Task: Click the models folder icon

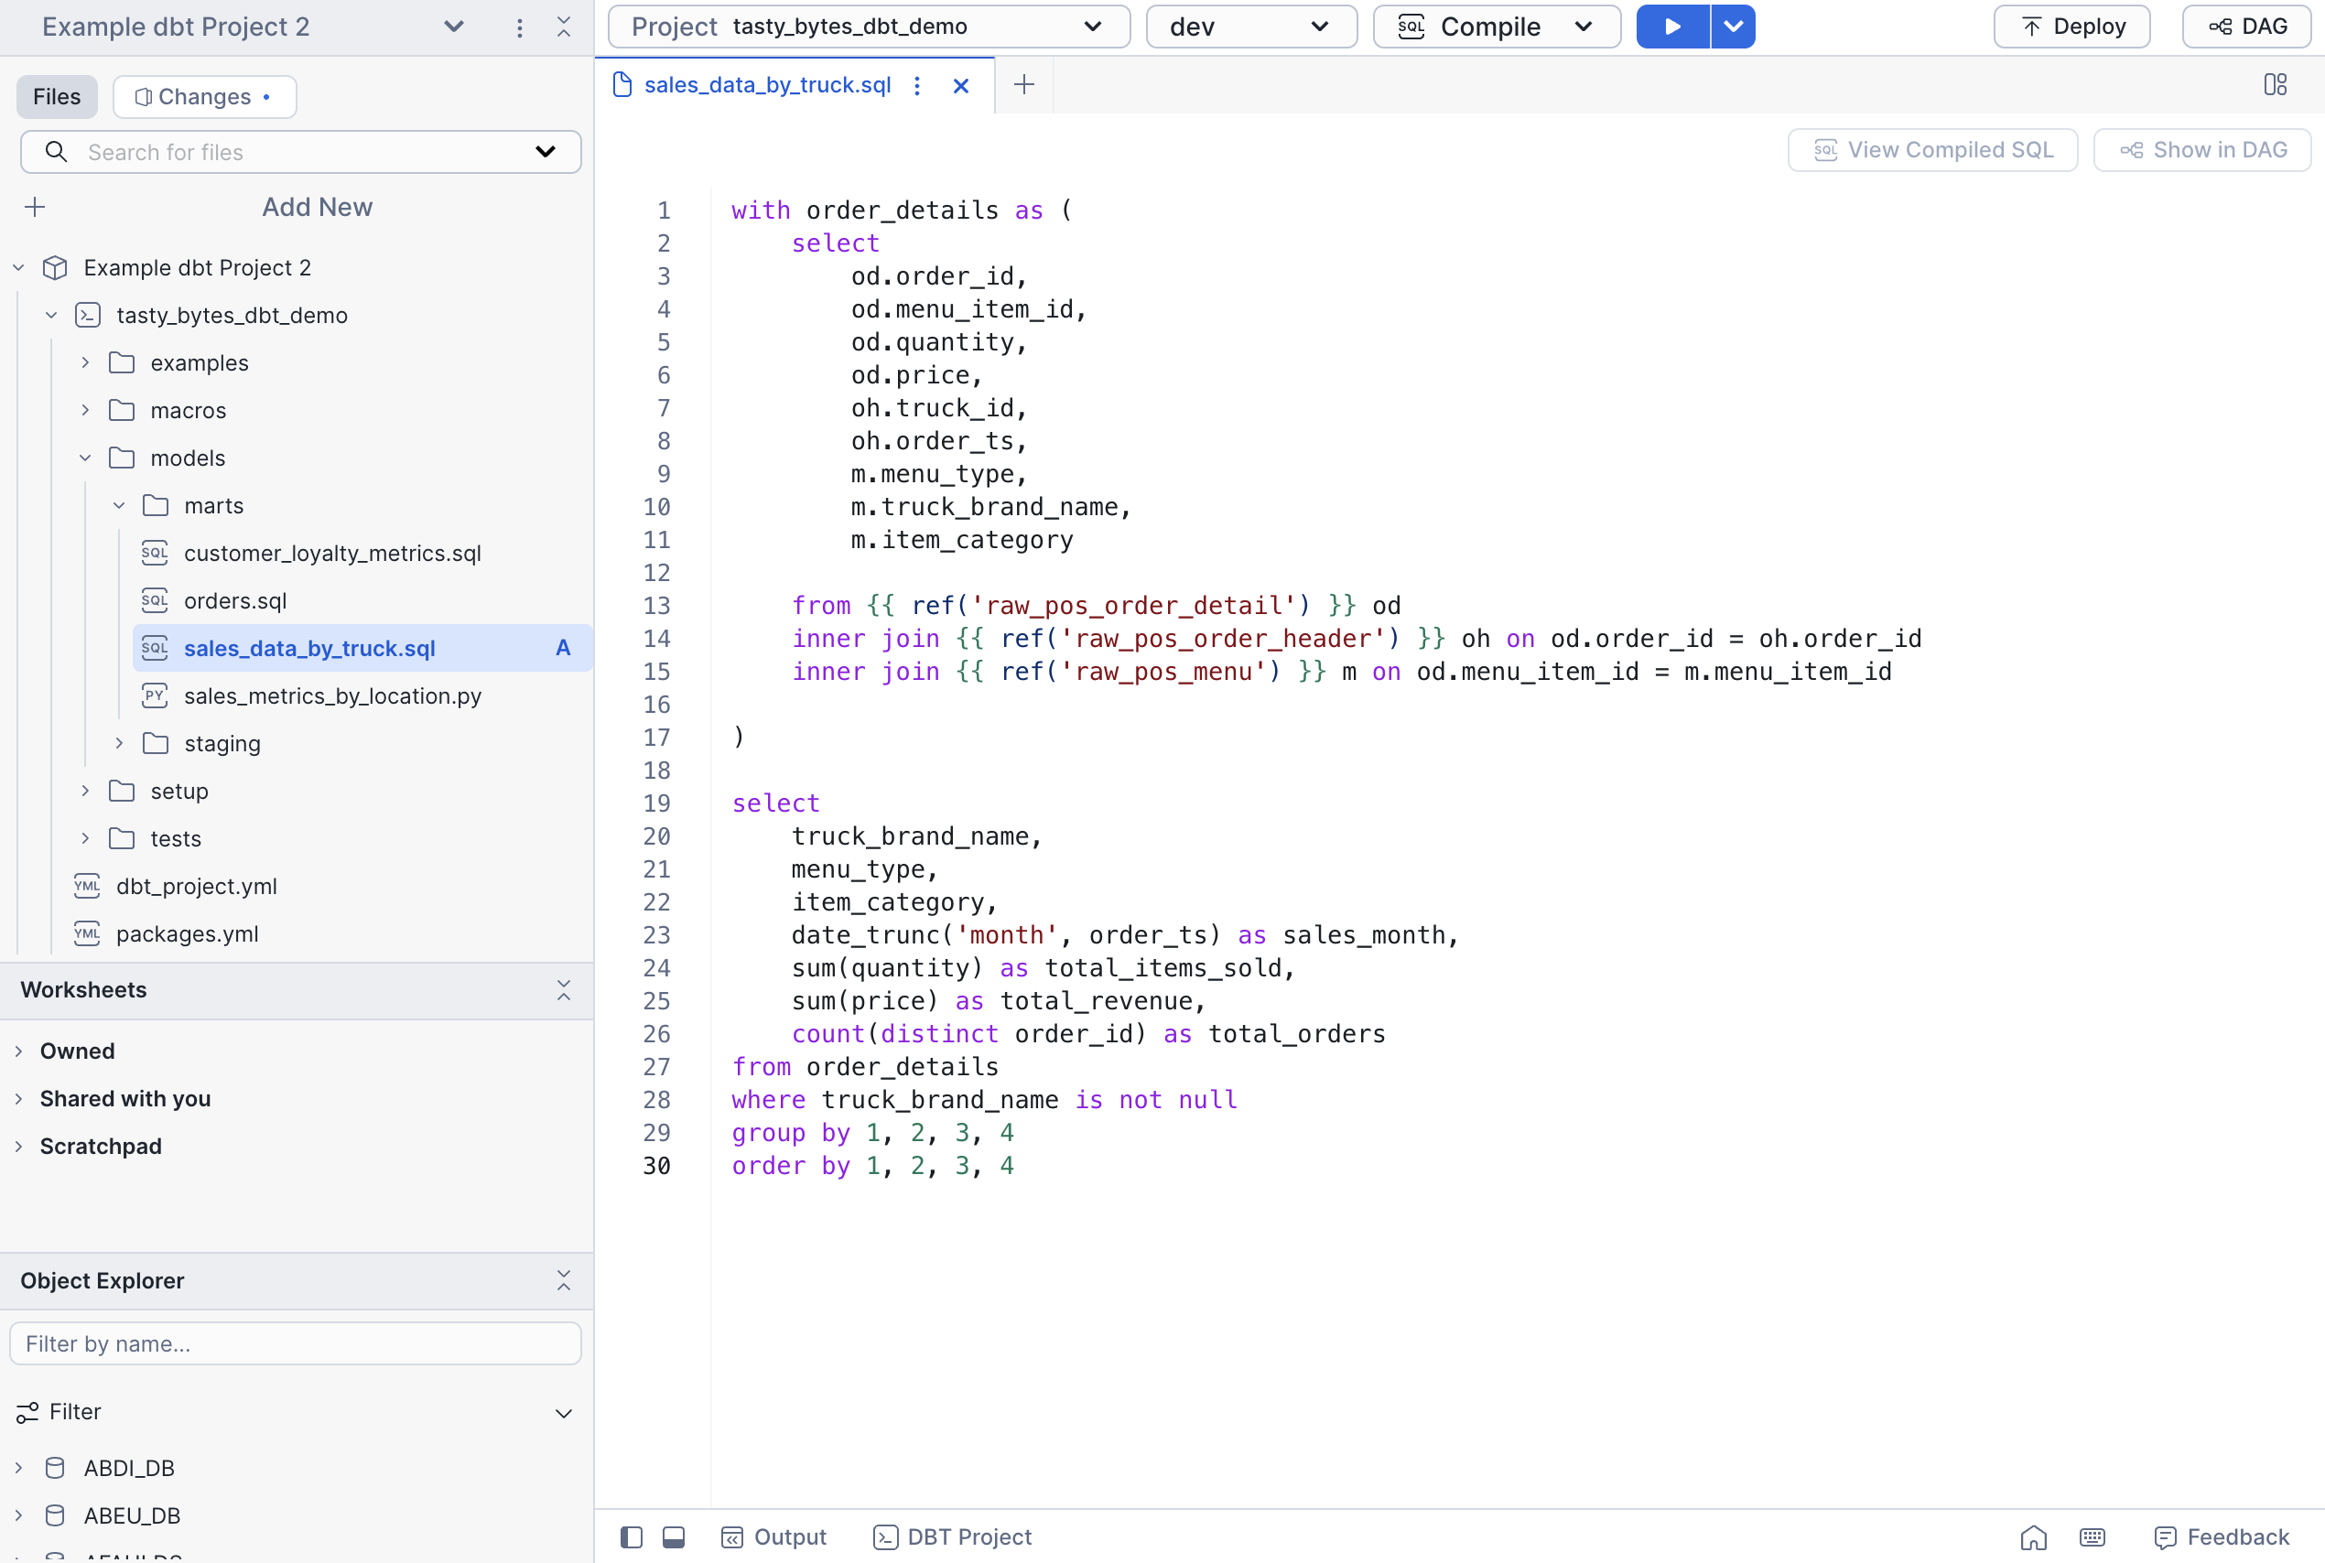Action: [x=122, y=458]
